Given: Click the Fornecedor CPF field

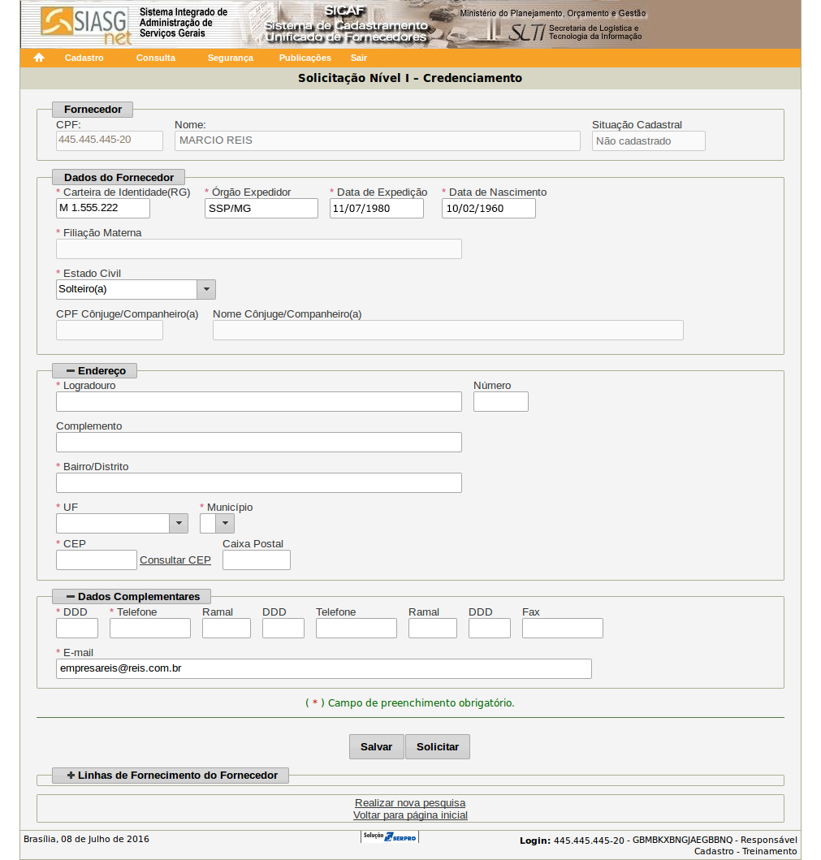Looking at the screenshot, I should click(x=110, y=140).
